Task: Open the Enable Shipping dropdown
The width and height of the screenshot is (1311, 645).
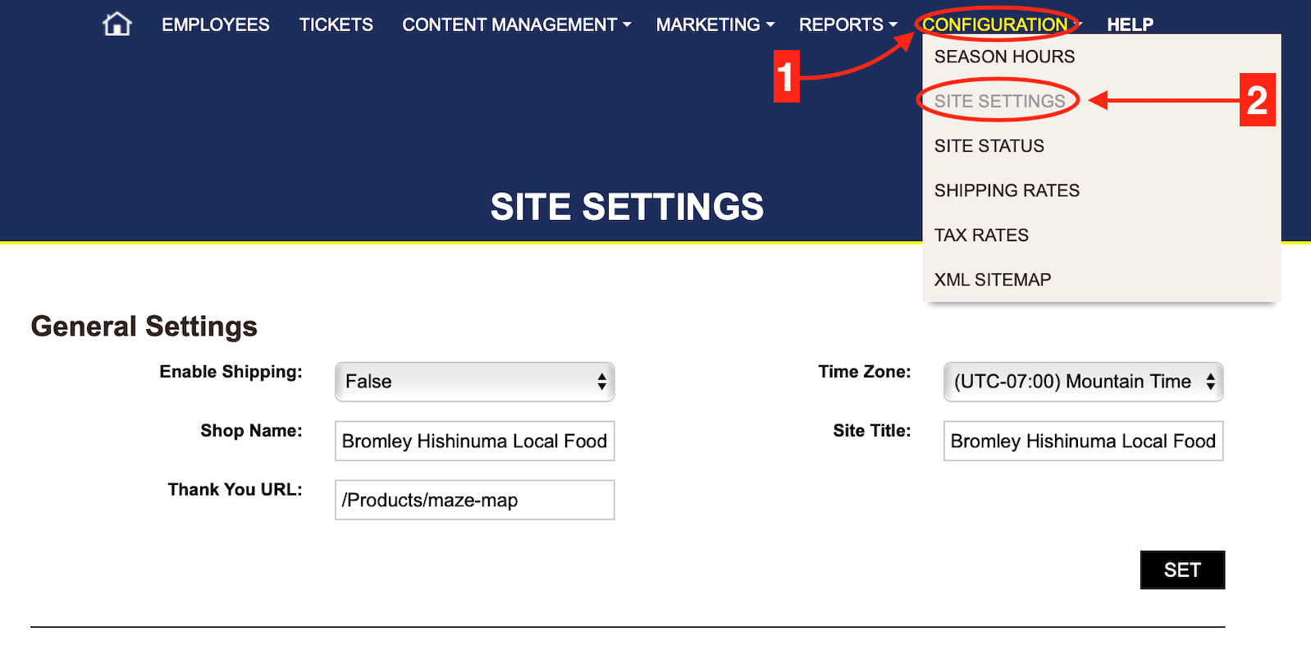Action: click(x=474, y=382)
